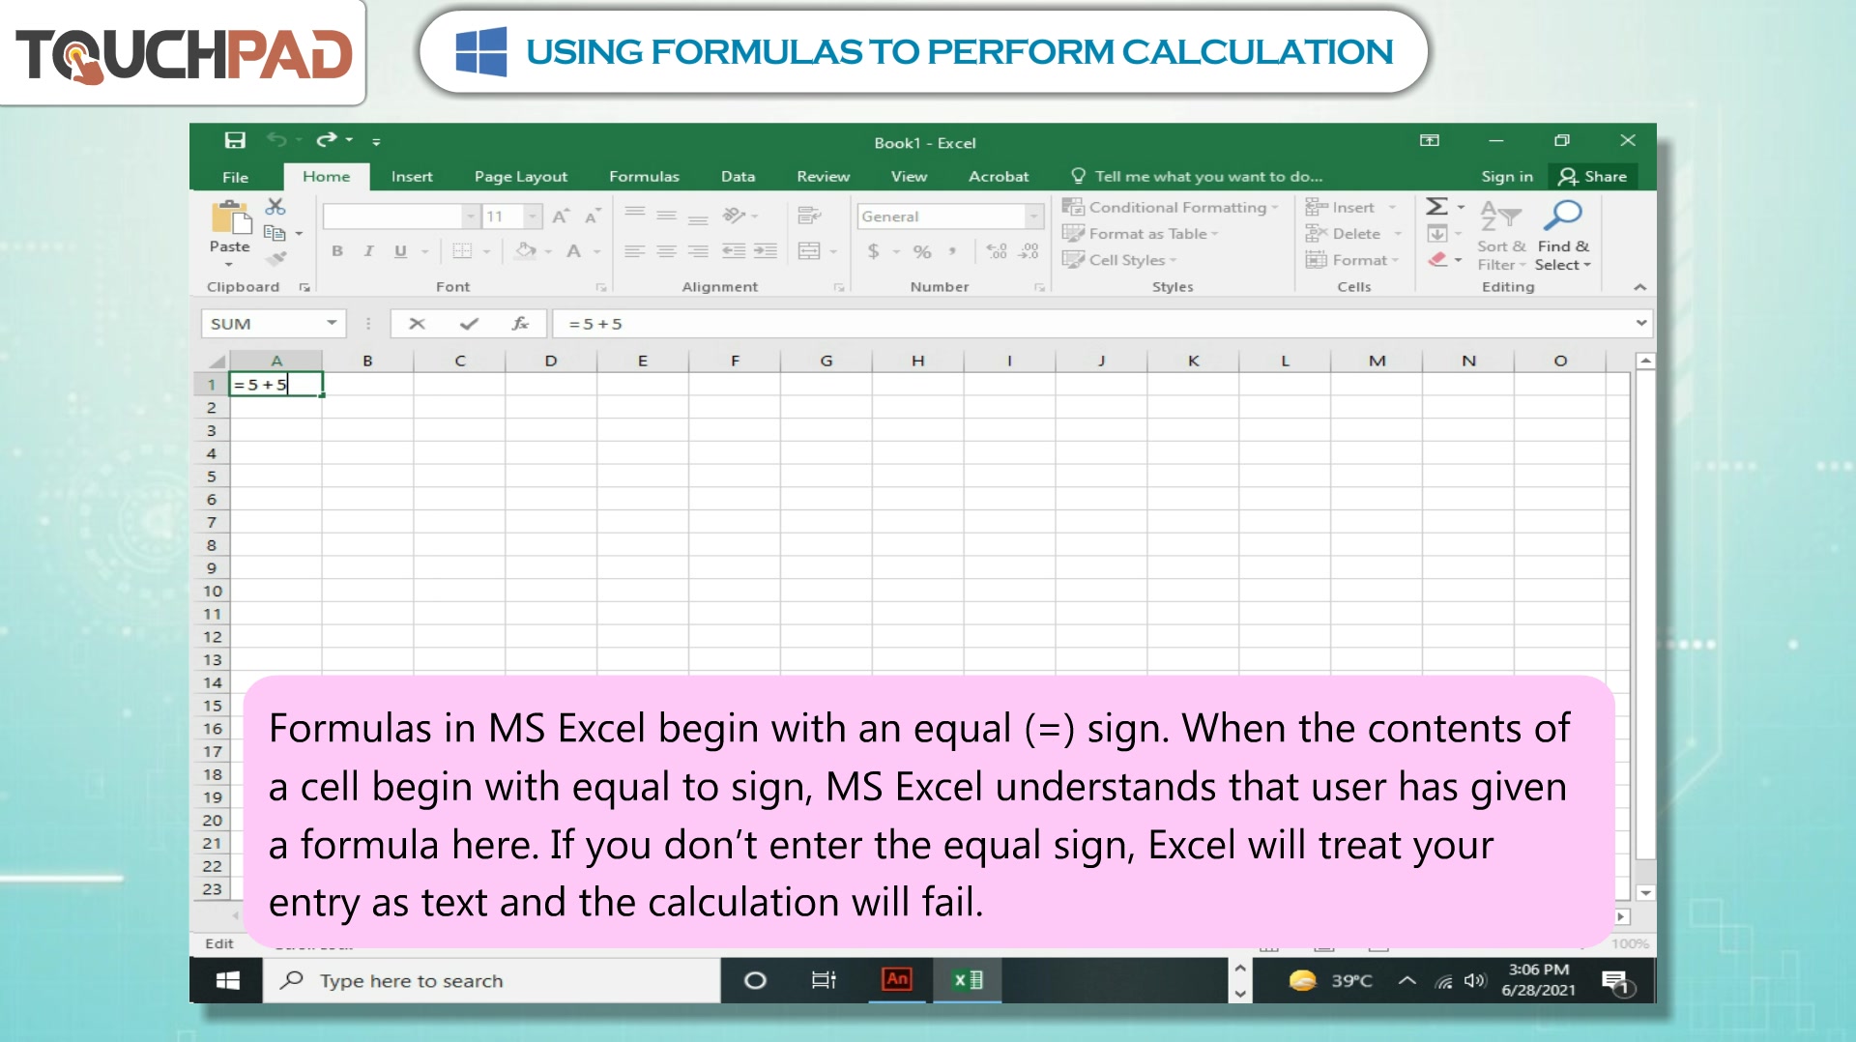Switch to the Formulas tab
Viewport: 1856px width, 1042px height.
click(x=644, y=177)
